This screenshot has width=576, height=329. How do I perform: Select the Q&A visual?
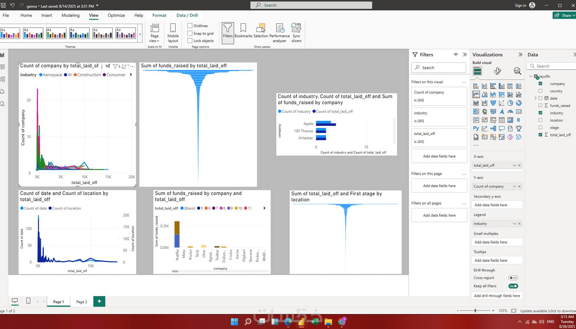tap(502, 129)
